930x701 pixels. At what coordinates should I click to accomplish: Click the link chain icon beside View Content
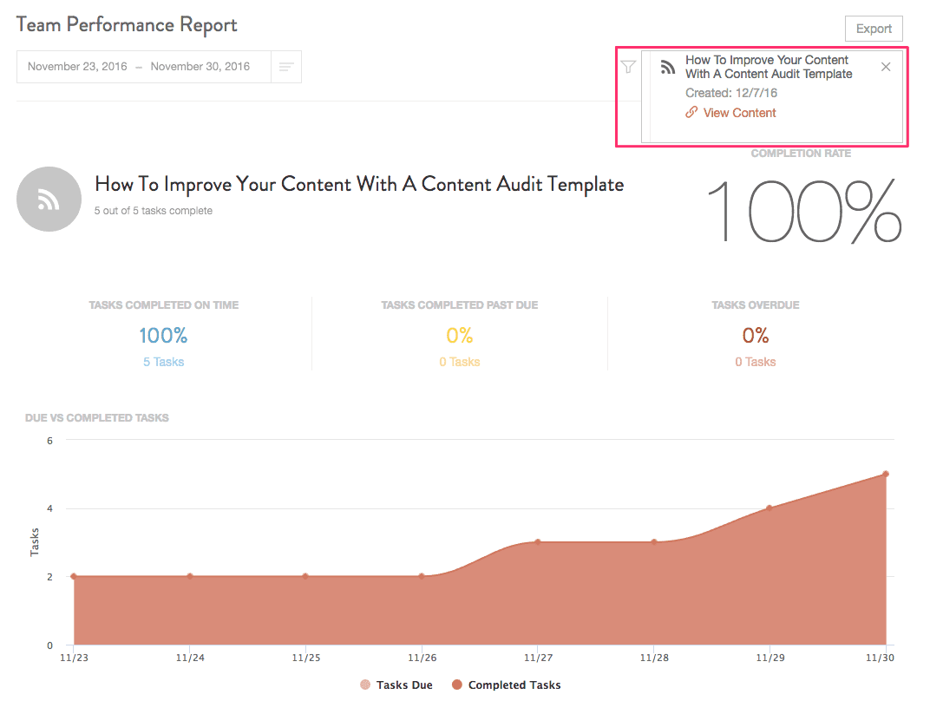[691, 112]
